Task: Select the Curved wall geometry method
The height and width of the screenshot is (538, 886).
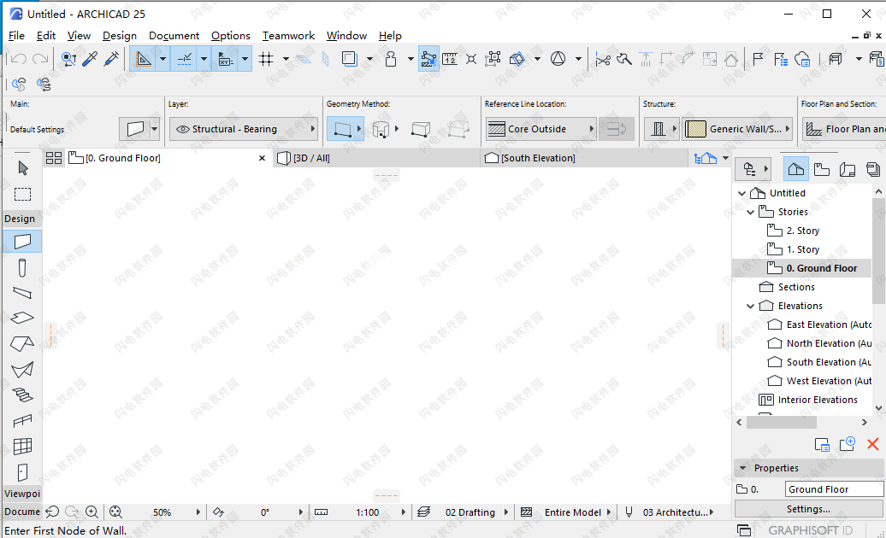Action: click(x=381, y=129)
